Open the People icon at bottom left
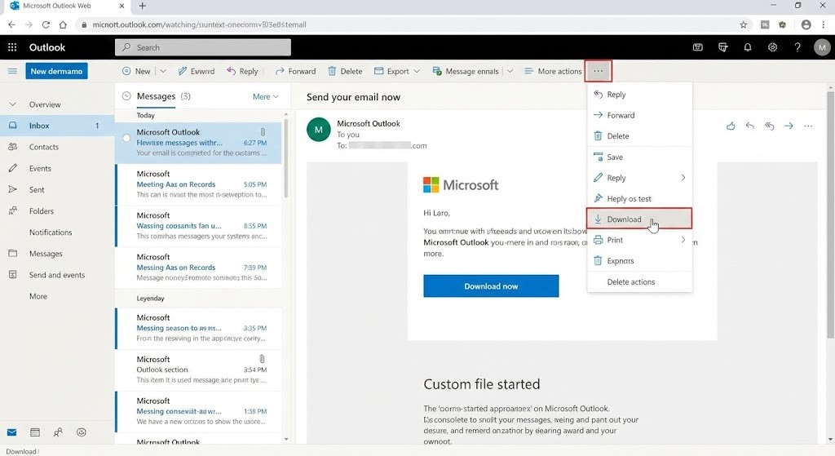835x456 pixels. (x=58, y=432)
